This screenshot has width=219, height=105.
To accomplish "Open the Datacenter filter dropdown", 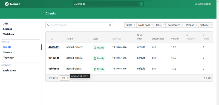I will (x=175, y=25).
